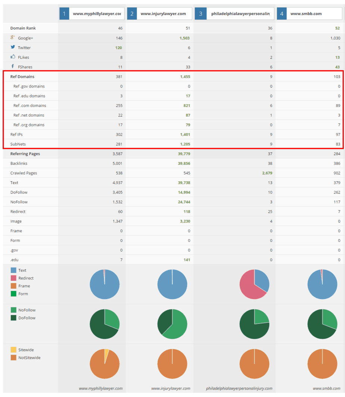
Task: Click the Ref .edu domains row label
Action: coord(29,96)
